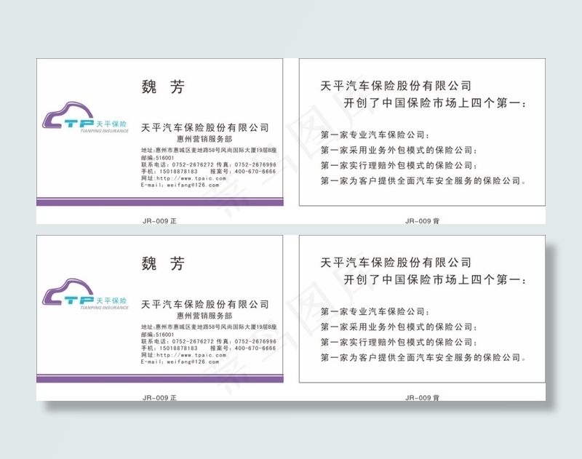Select 邮编:516001 on the lower card
This screenshot has height=459, width=582.
(157, 335)
